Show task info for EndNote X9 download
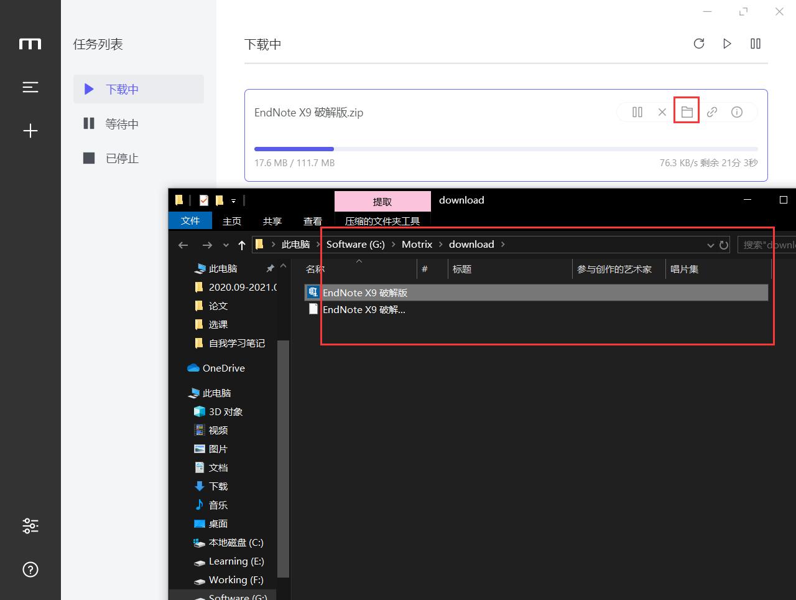Viewport: 796px width, 600px height. [737, 112]
